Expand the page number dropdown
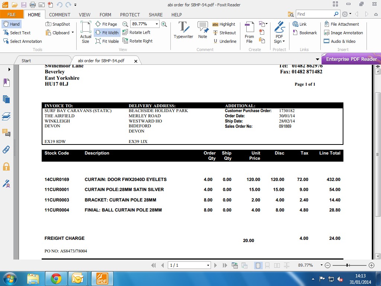 208,265
